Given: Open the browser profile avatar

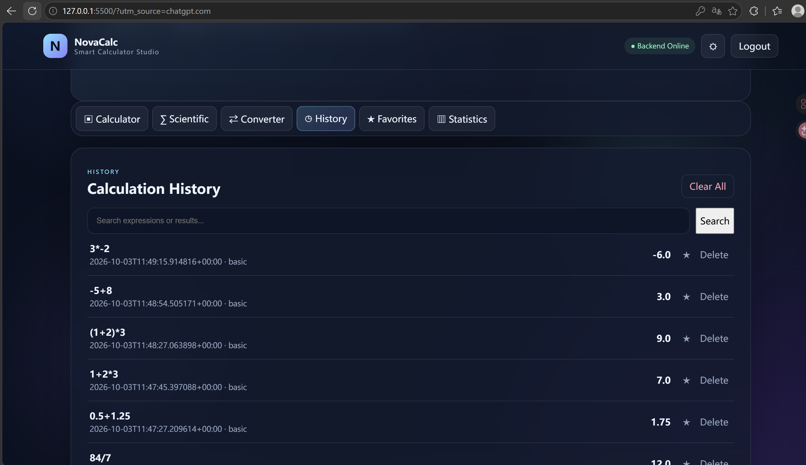Looking at the screenshot, I should pyautogui.click(x=798, y=11).
